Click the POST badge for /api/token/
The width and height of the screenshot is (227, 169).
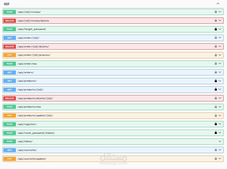pyautogui.click(x=10, y=141)
